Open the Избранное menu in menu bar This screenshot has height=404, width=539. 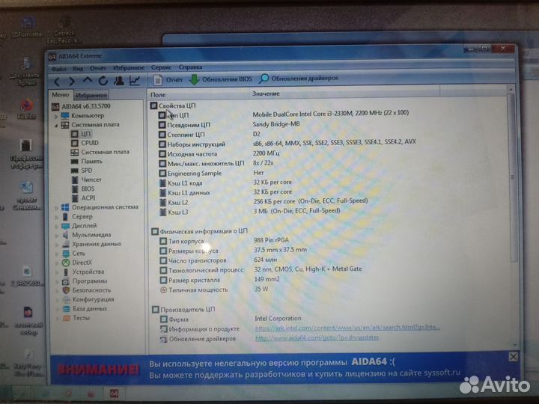point(129,68)
